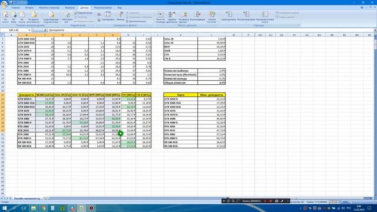Switch to Normal view in status bar
Screen dimensions: 377x212
tap(332, 202)
